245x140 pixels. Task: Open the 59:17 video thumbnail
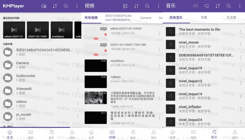click(x=96, y=118)
